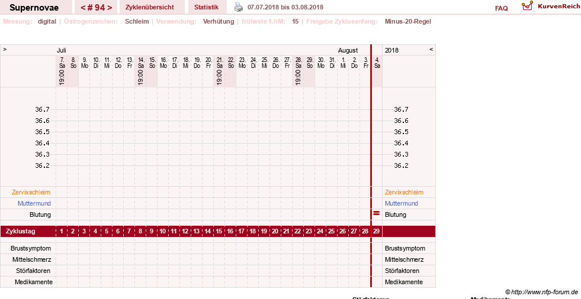Select cycle day 1 cell
This screenshot has height=299, width=581.
[62, 232]
